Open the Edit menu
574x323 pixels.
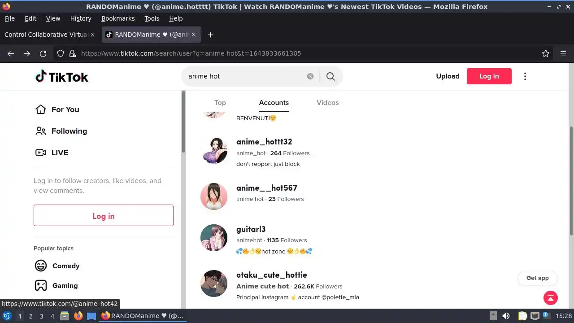click(x=30, y=18)
